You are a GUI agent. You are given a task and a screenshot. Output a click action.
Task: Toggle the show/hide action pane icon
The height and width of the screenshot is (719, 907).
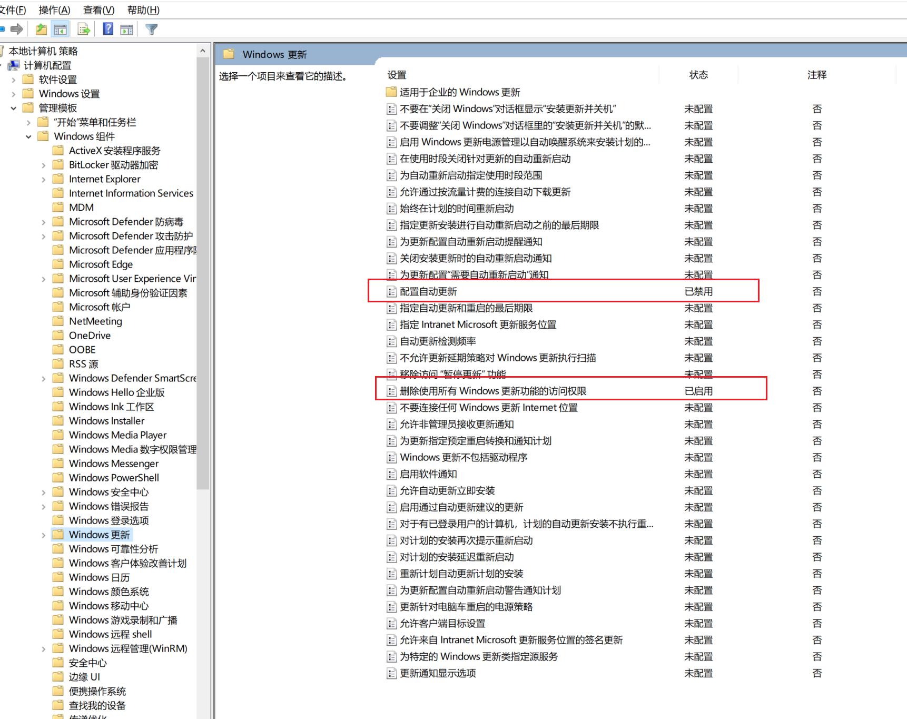[x=126, y=29]
